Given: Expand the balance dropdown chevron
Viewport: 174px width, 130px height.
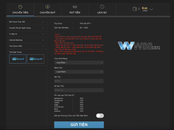Looking at the screenshot, I should [151, 9].
